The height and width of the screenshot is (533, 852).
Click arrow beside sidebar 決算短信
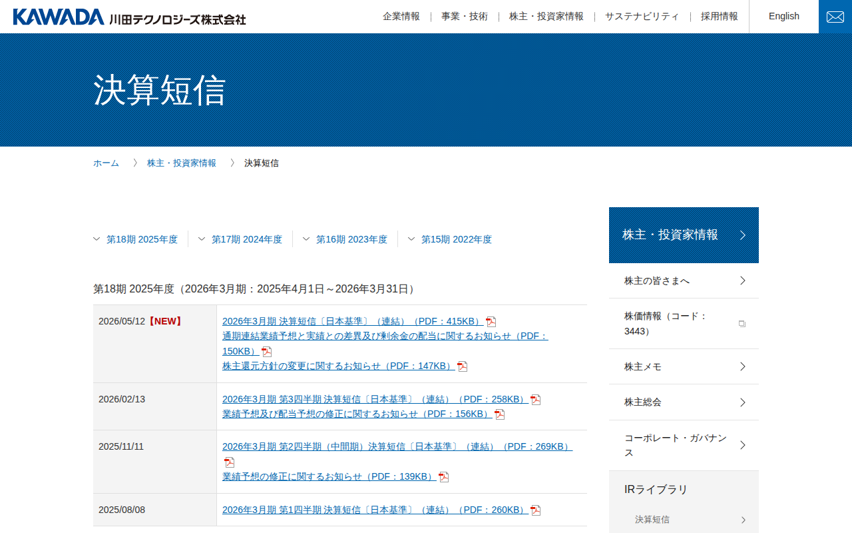(744, 520)
